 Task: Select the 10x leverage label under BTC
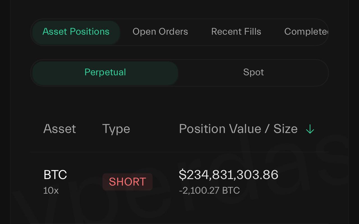[51, 191]
